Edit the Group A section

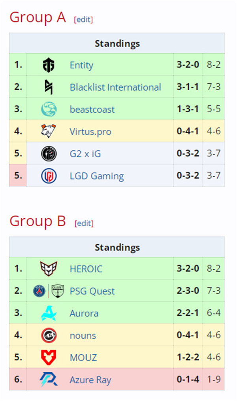[83, 19]
